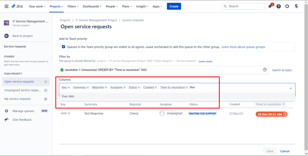Open the My service requests queue
The image size is (308, 156).
tap(26, 99)
